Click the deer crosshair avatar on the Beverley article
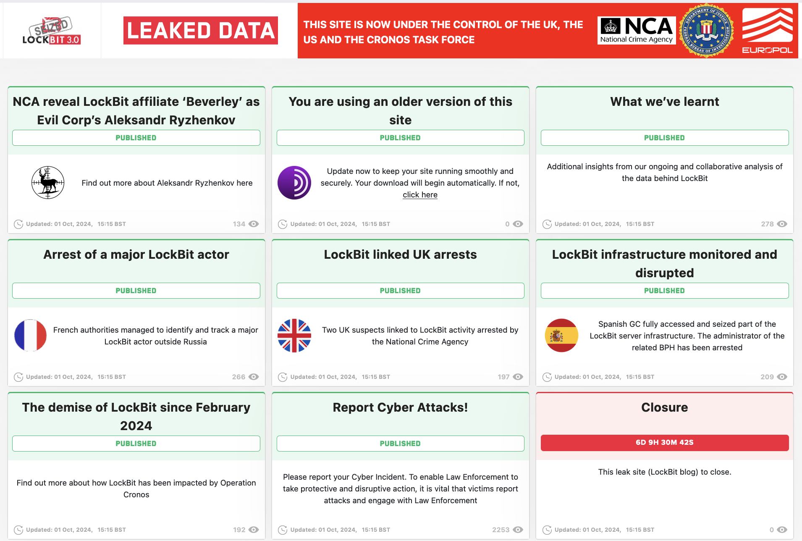 (47, 182)
